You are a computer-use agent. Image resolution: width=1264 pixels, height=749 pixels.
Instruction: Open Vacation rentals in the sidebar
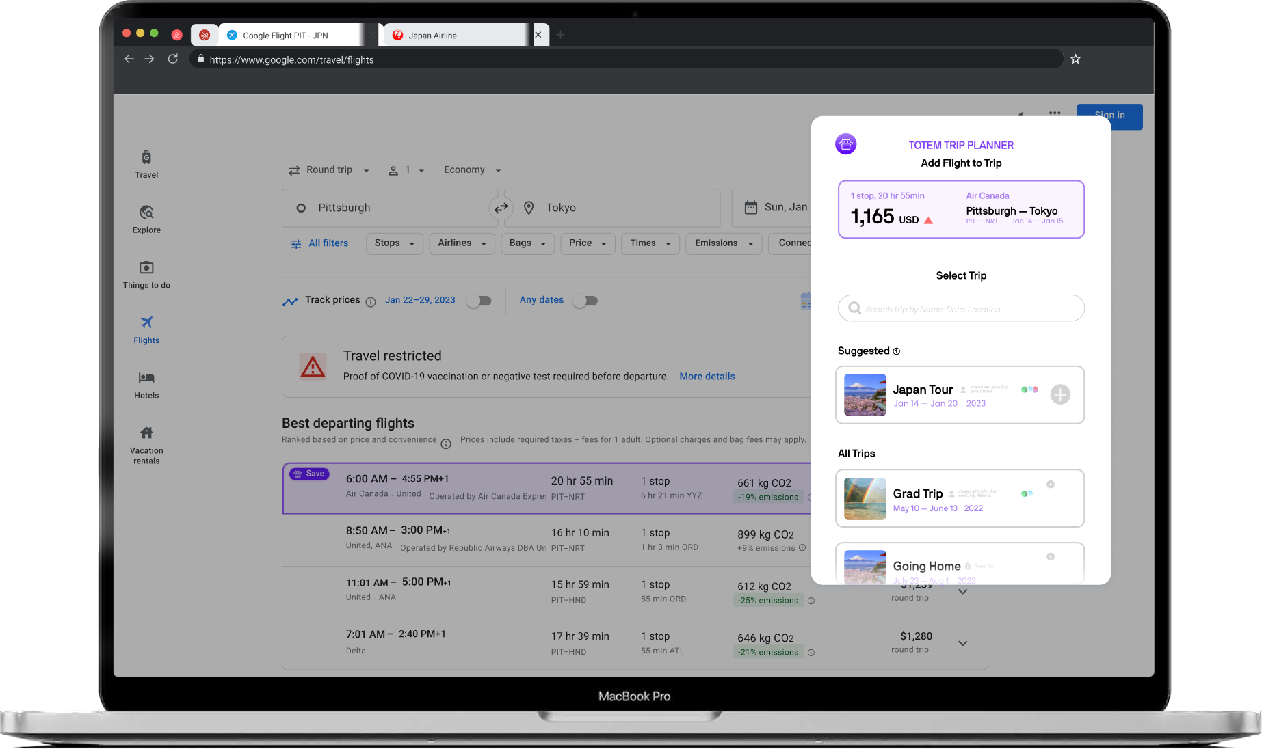(146, 445)
